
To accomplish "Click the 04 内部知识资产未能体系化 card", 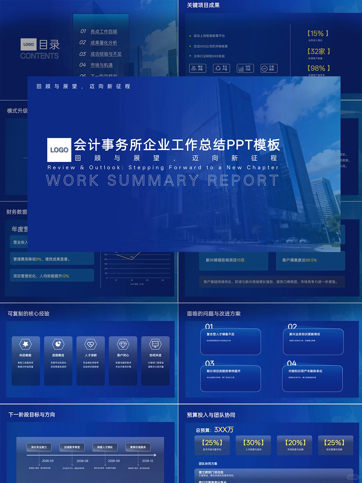I will (312, 378).
